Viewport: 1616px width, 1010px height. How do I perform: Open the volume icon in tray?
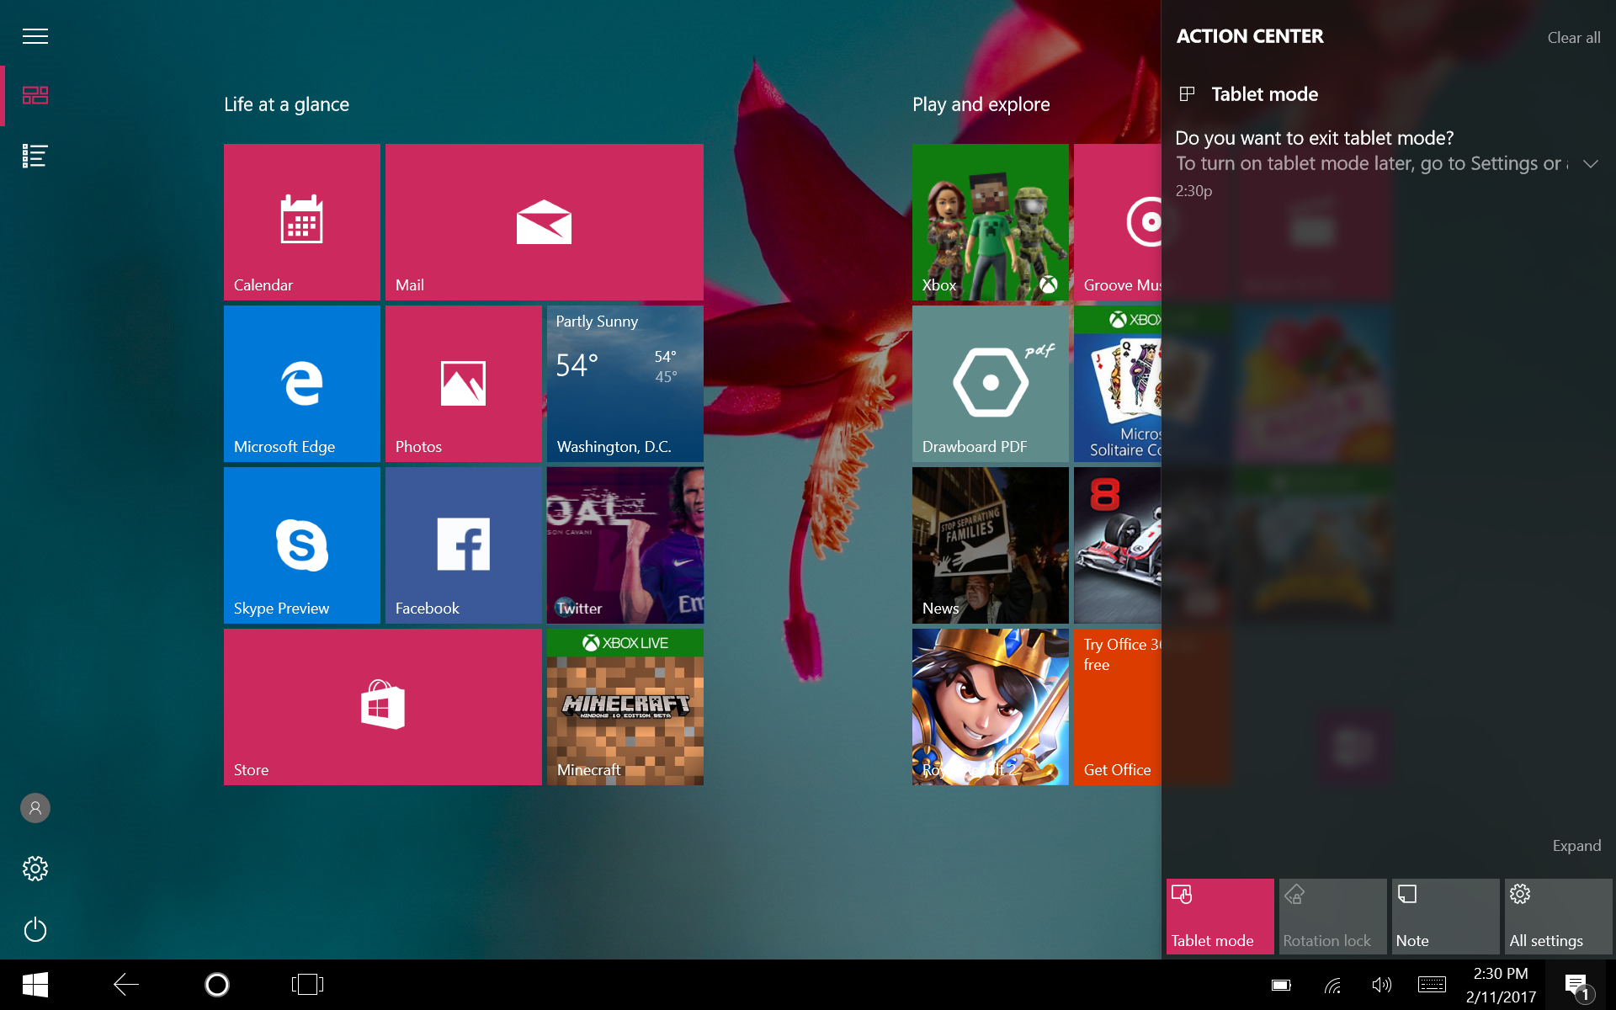pos(1381,985)
